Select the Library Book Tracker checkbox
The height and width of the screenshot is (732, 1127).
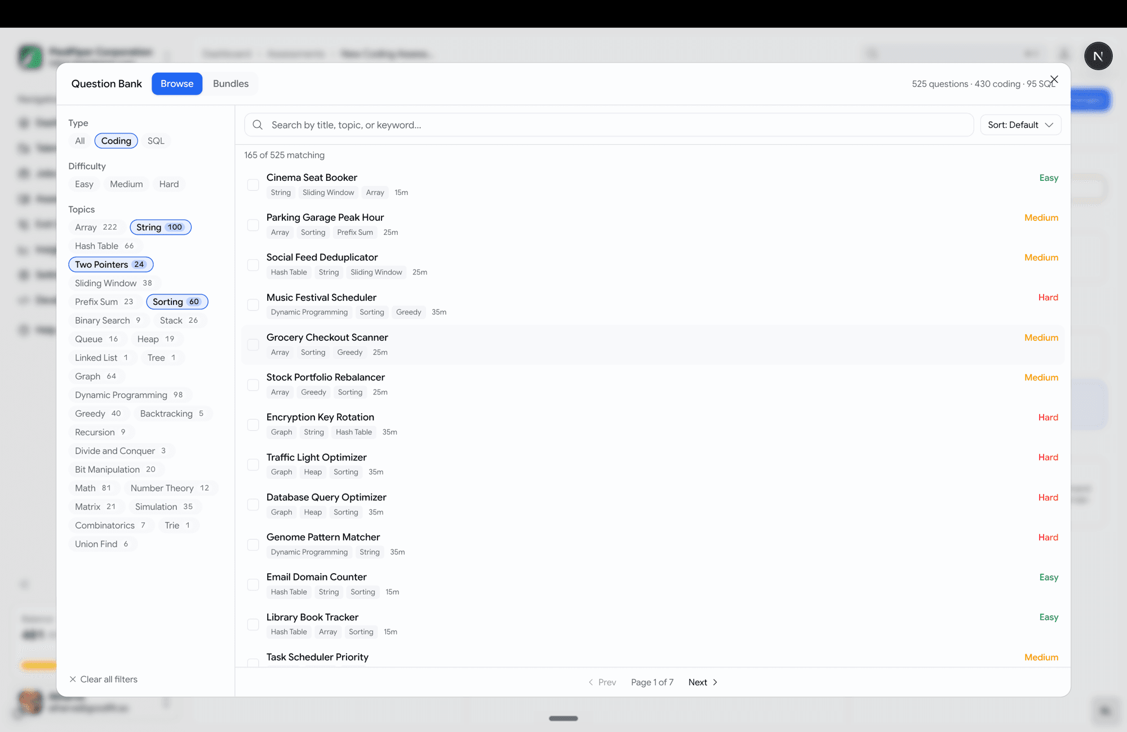tap(253, 625)
